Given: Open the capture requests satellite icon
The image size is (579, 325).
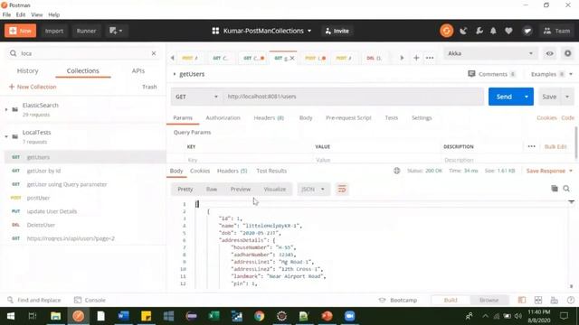Looking at the screenshot, I should tap(463, 31).
